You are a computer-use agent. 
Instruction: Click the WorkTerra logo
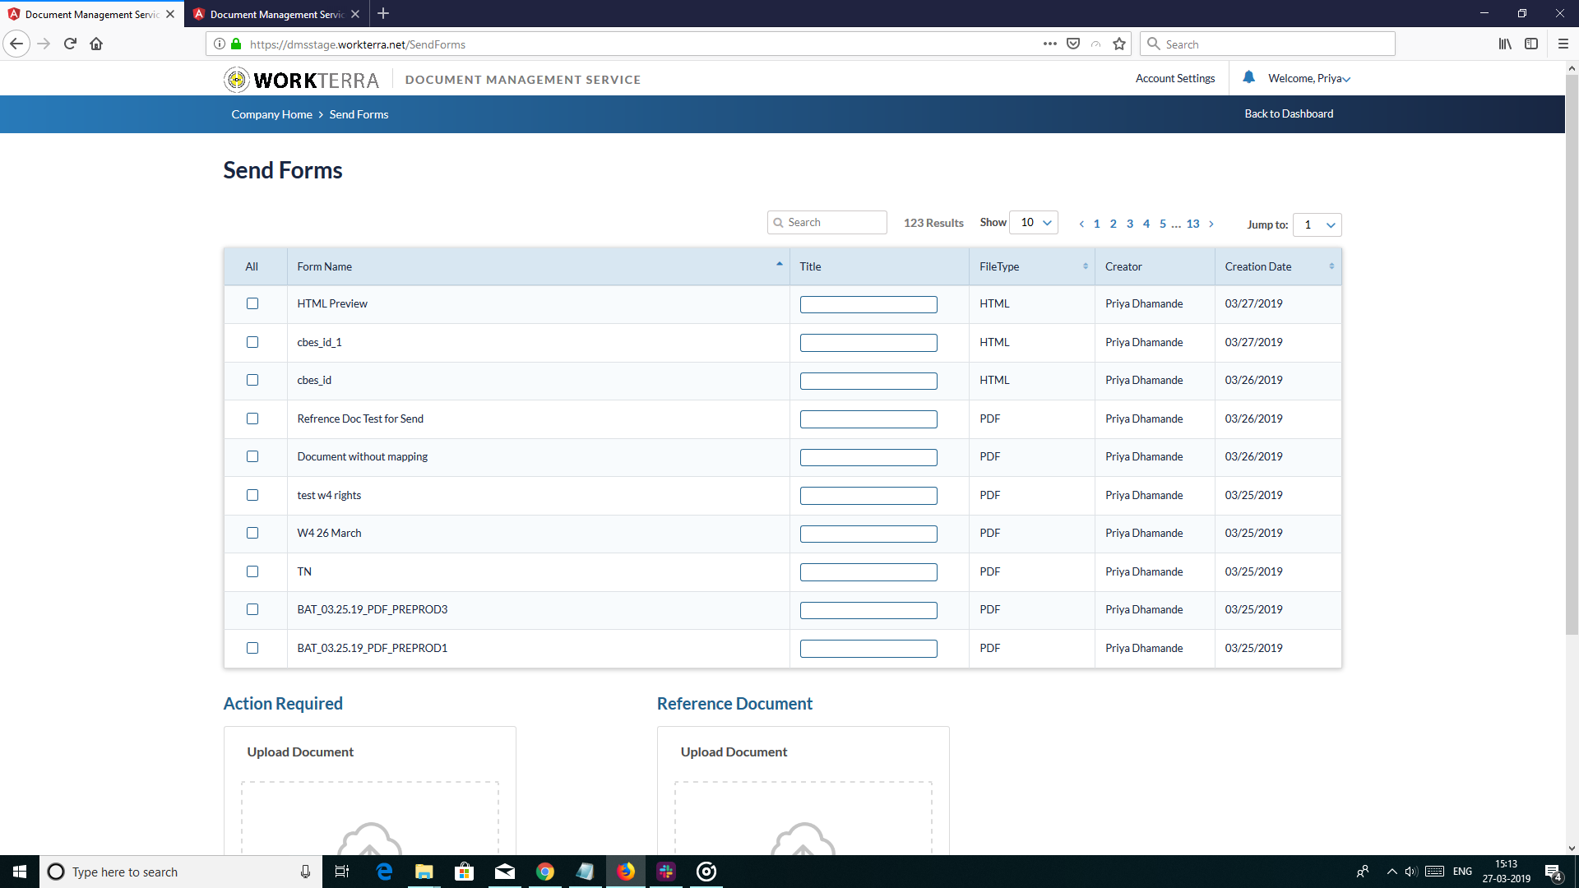(301, 80)
